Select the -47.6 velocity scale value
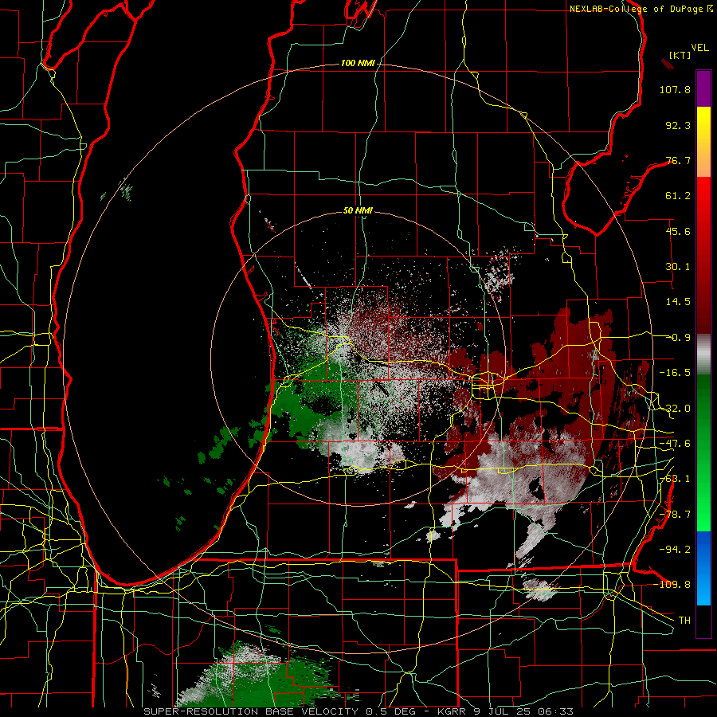This screenshot has width=717, height=717. coord(675,444)
